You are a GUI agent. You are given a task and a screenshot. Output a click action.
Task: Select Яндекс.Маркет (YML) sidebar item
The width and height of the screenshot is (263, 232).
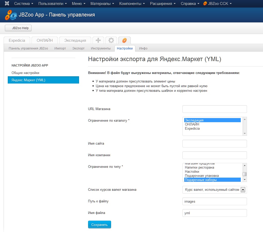click(43, 80)
